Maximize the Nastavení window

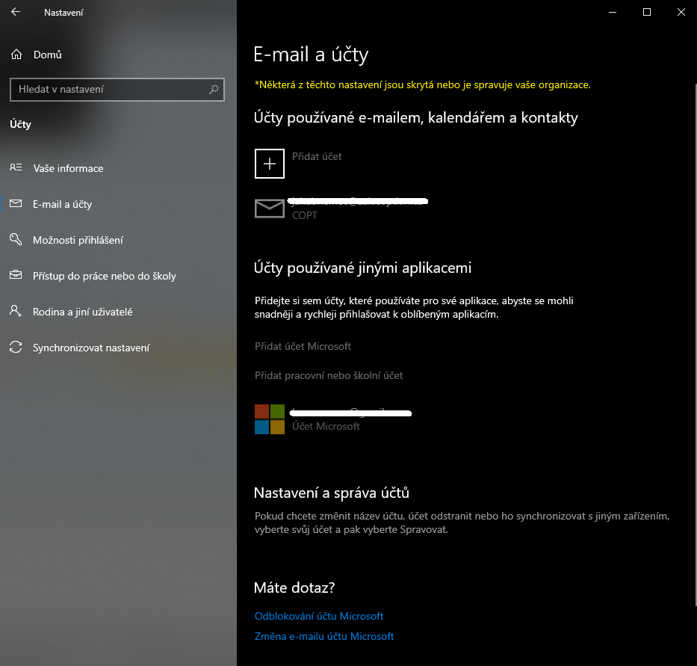point(647,12)
